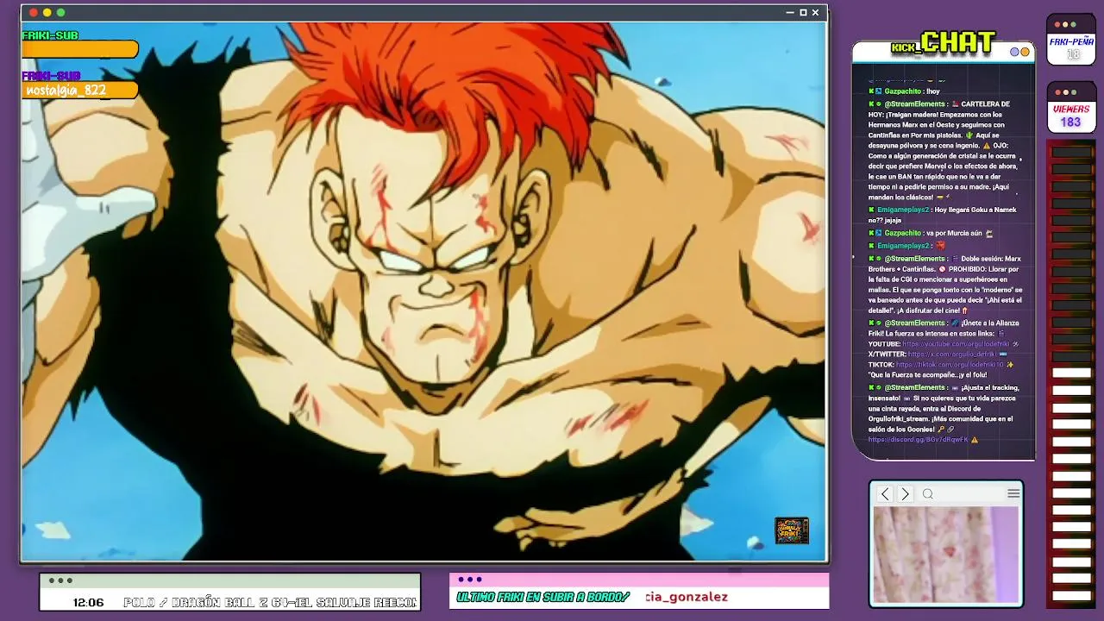This screenshot has width=1104, height=621.
Task: Open the TikTok orgullodefriki10 link in the chat
Action: click(950, 365)
